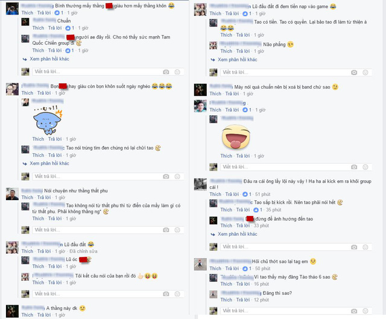
Task: Expand 'Xem phản hồi khác' below 'Não phẳng' reply
Action: 237,60
